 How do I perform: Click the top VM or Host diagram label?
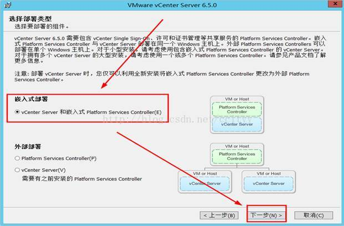237,99
